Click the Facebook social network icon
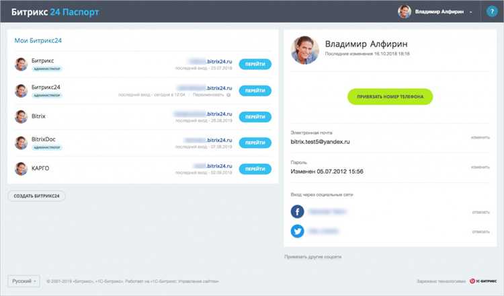The image size is (504, 296). pos(297,212)
